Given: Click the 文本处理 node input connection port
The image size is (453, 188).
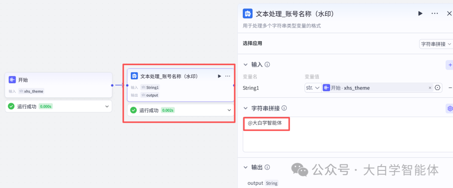Looking at the screenshot, I should coord(127,85).
